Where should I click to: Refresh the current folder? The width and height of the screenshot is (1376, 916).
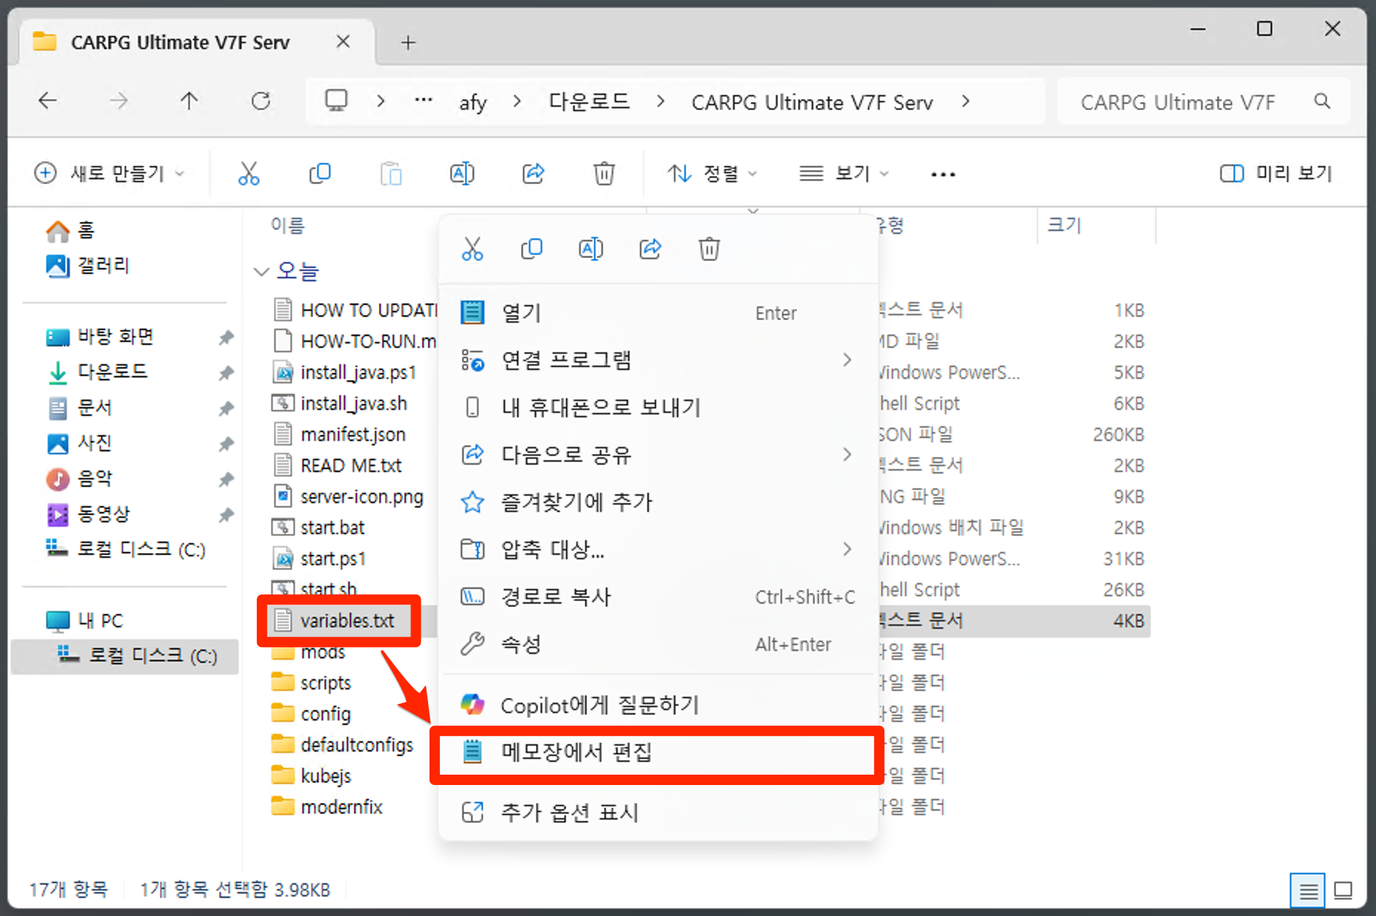[261, 101]
